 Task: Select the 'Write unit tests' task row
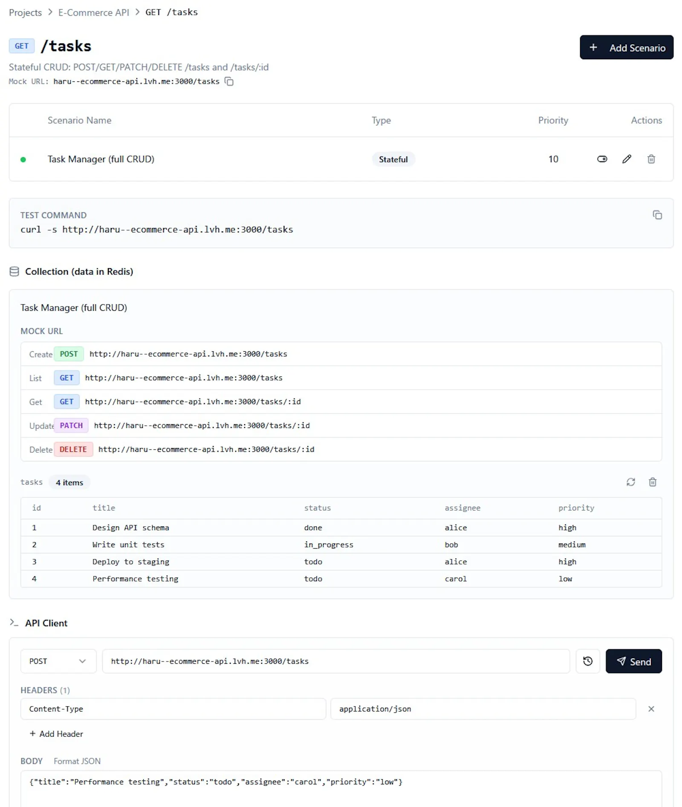point(341,544)
